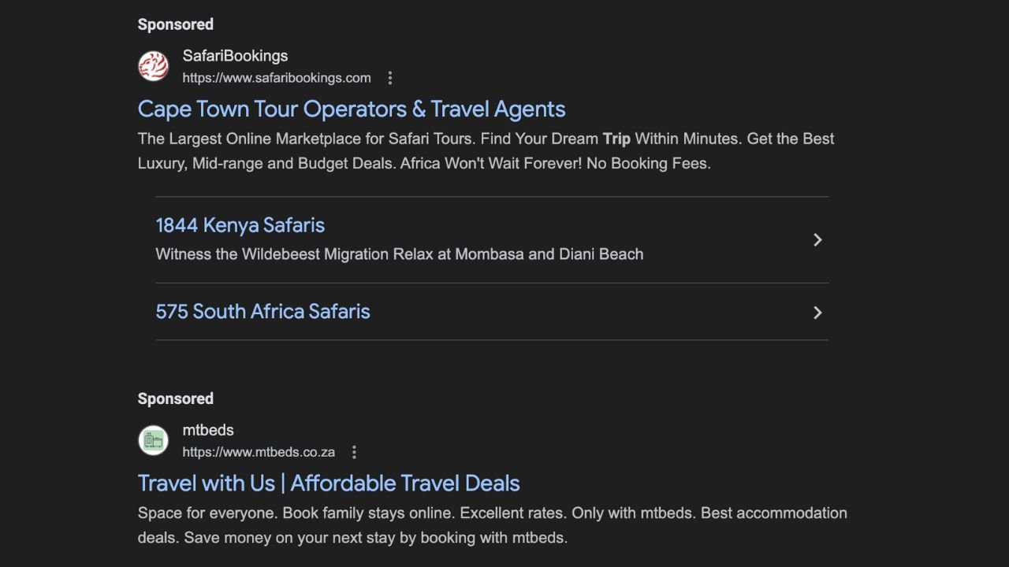The height and width of the screenshot is (567, 1009).
Task: Click the https://www.safaribookings.com URL text
Action: coord(276,78)
